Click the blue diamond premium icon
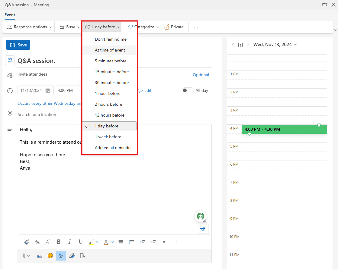Viewport: 338px width, 269px height. pos(203,229)
